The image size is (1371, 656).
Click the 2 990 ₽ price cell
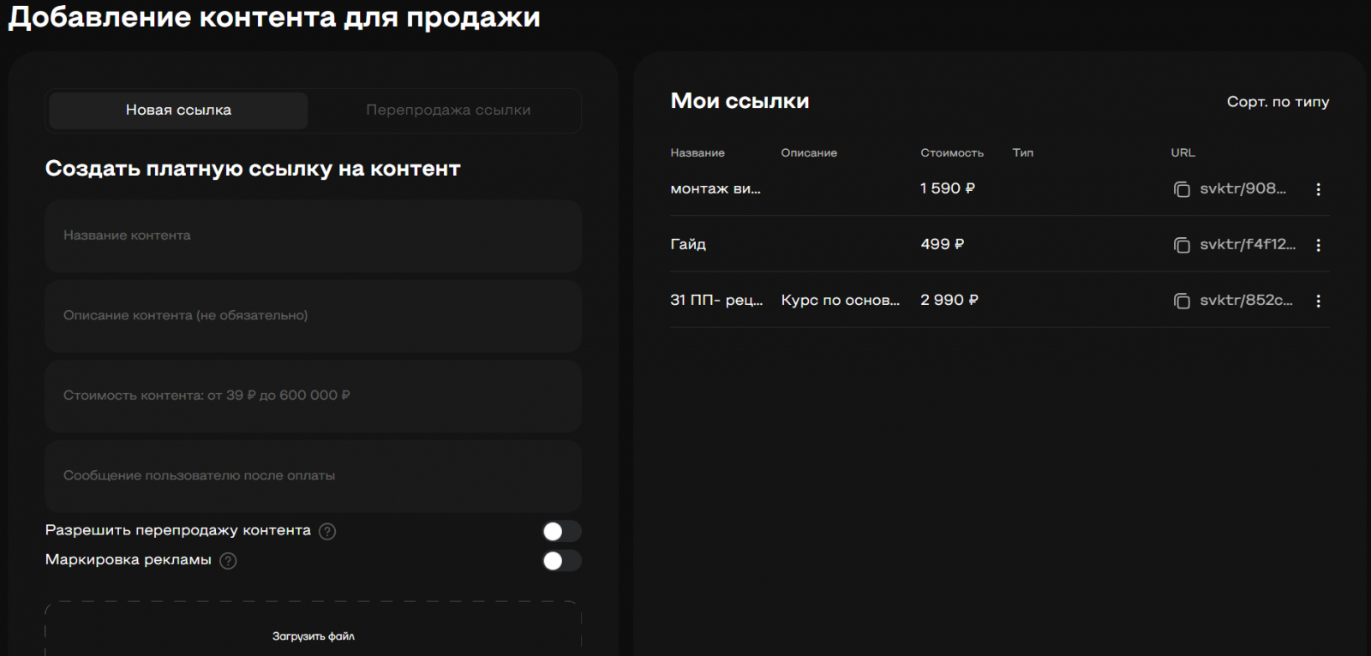(x=949, y=300)
